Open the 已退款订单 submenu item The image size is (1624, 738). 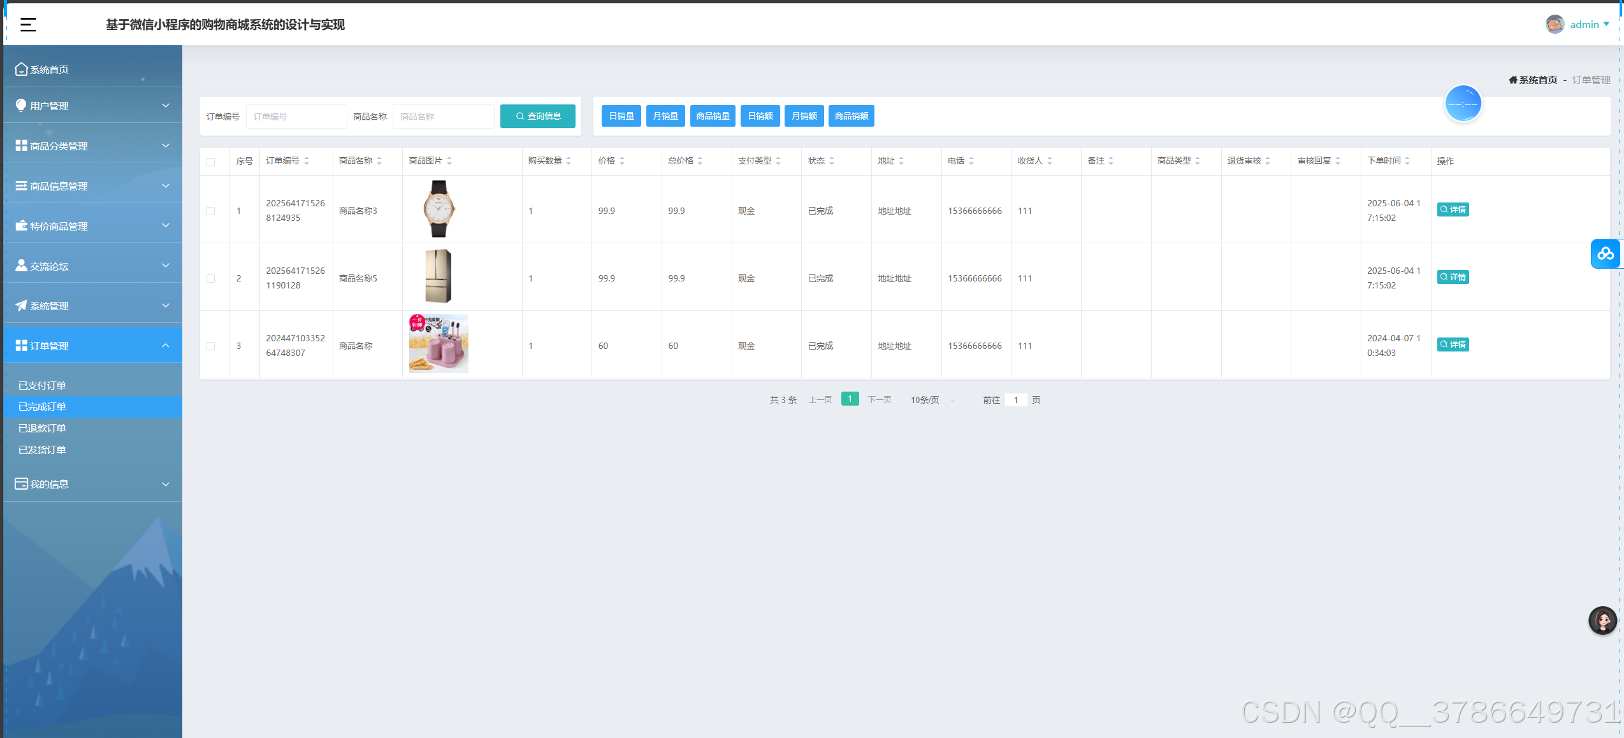coord(43,428)
